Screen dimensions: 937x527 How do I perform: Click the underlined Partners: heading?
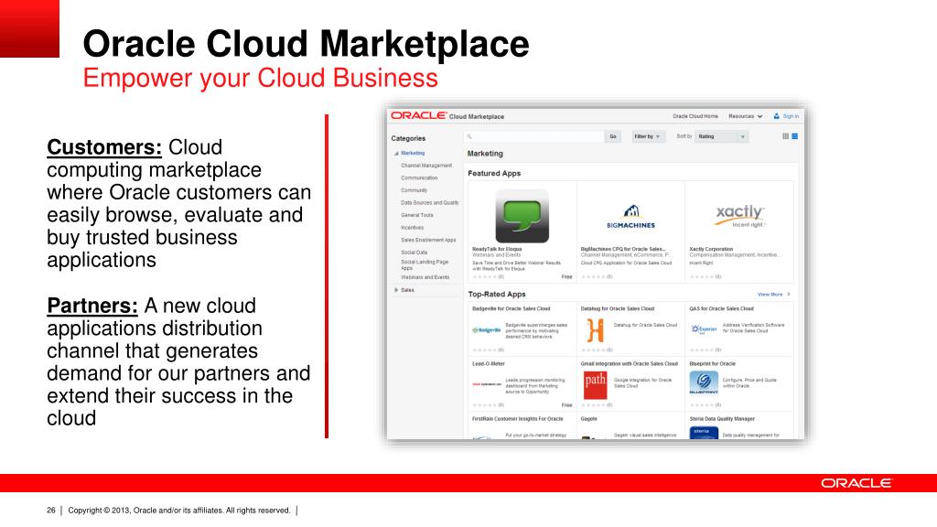click(92, 306)
